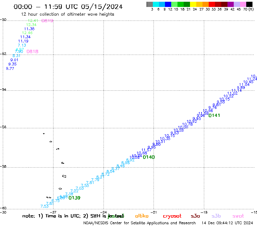
Task: Click the wave height value 9.35
Action: [x=13, y=64]
